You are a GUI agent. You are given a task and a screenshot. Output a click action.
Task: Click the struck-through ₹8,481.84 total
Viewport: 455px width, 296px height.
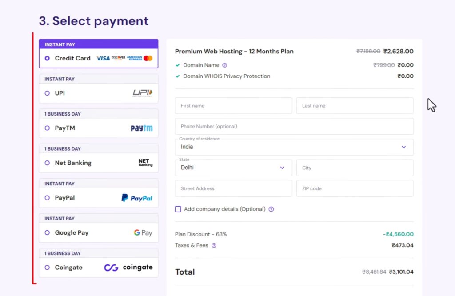(374, 272)
